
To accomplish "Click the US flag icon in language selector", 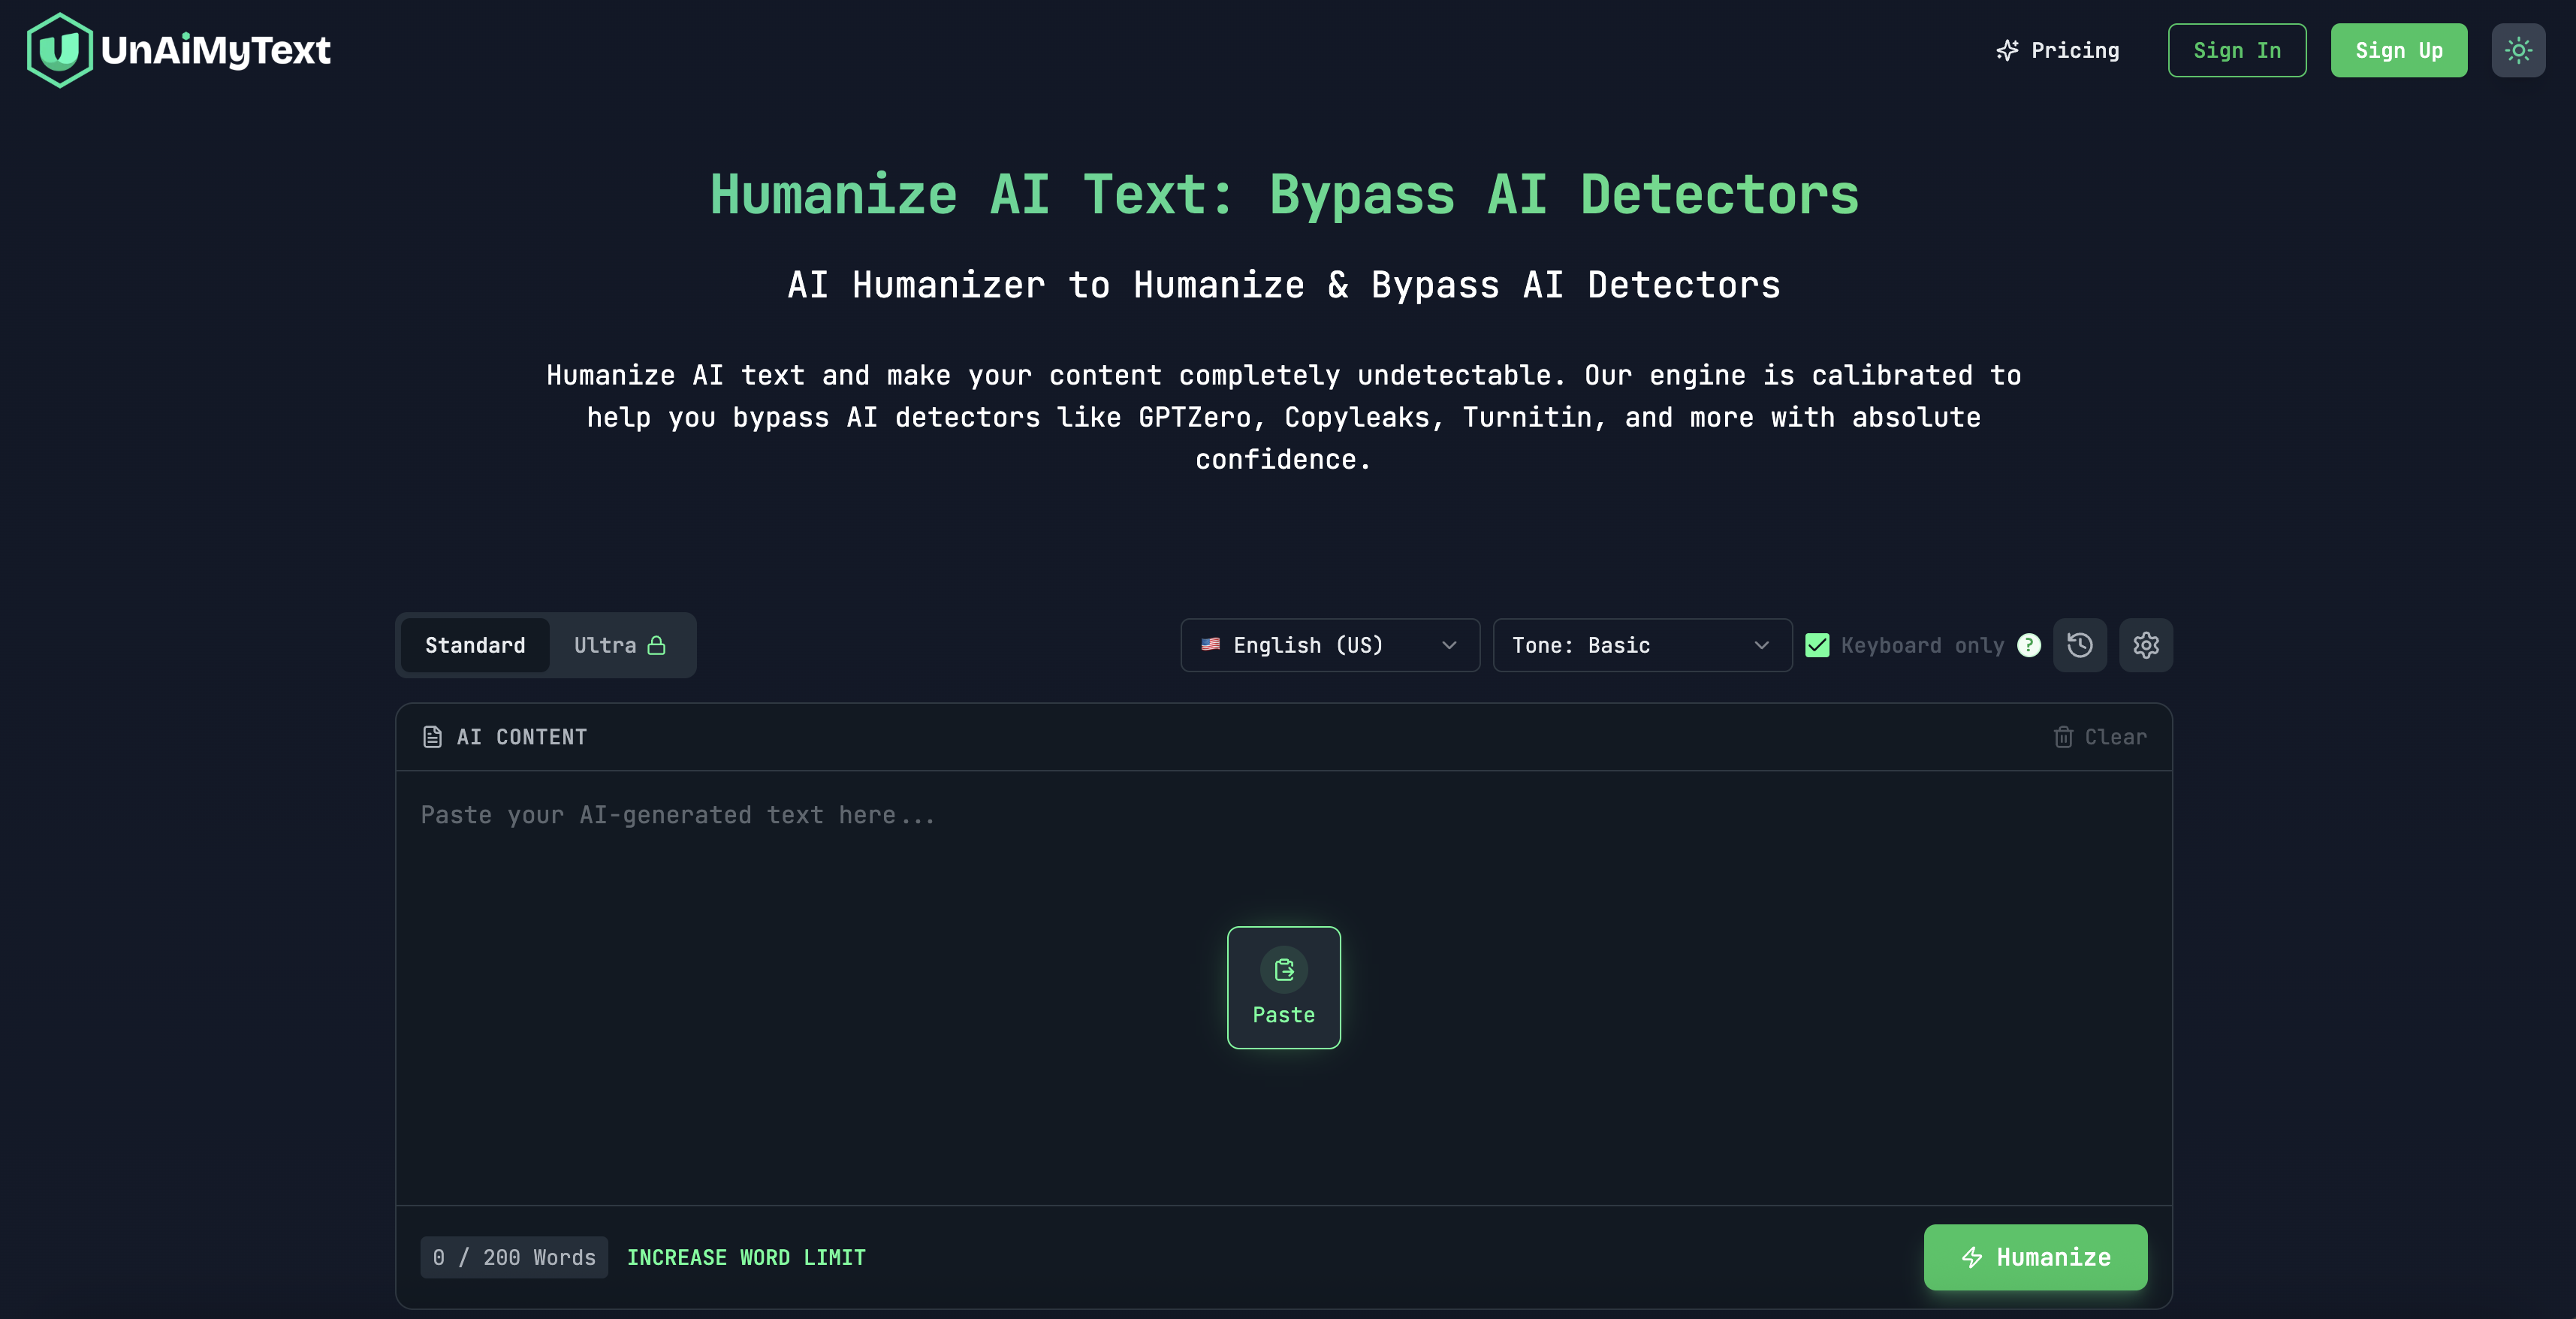I will point(1211,645).
